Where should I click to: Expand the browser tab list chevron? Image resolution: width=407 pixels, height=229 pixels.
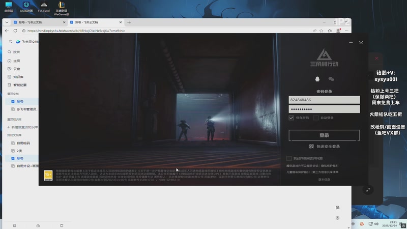click(7, 22)
